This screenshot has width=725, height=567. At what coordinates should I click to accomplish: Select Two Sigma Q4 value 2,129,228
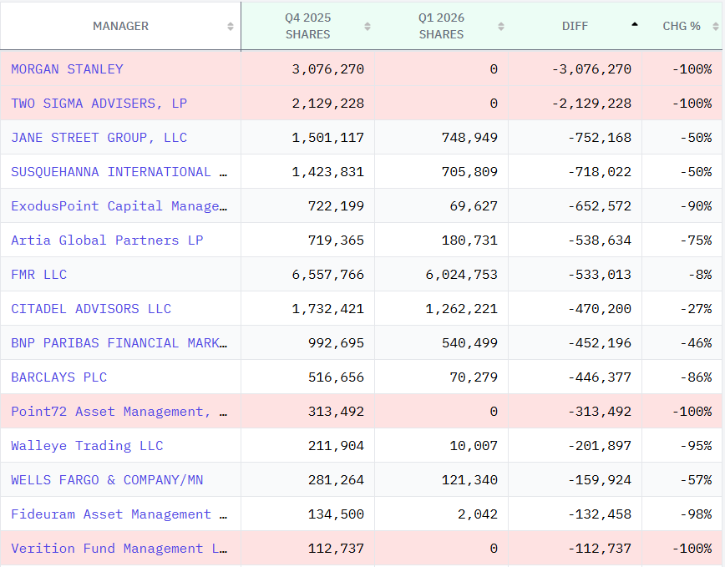[328, 103]
